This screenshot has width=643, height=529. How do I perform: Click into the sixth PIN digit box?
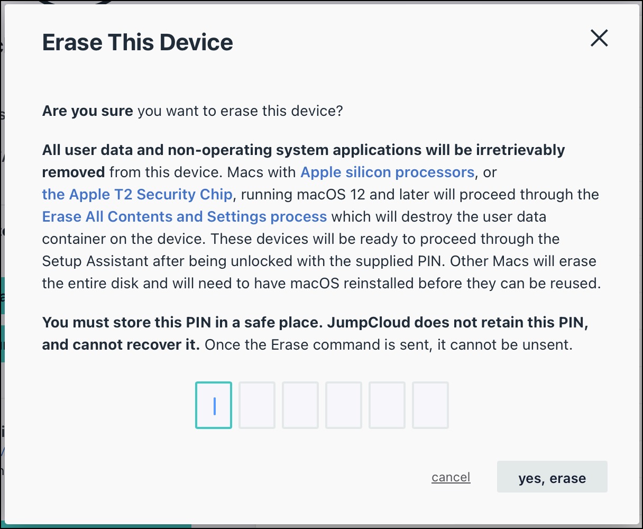pos(430,405)
